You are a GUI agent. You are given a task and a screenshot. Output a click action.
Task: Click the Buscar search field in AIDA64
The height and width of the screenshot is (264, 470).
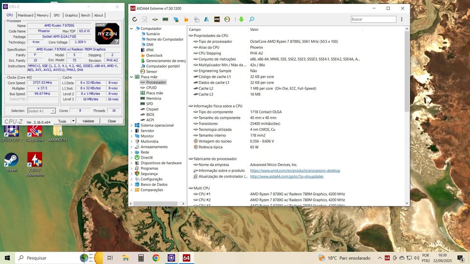(x=374, y=19)
